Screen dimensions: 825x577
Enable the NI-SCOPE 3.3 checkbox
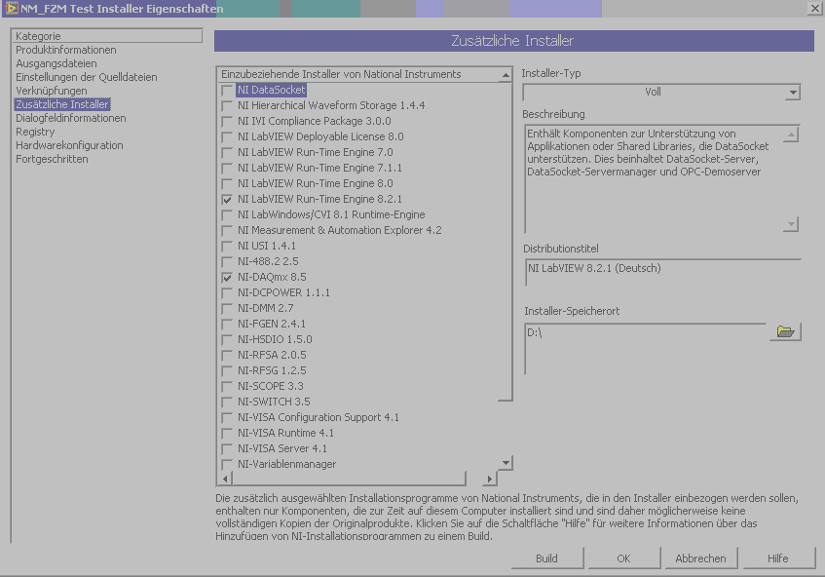click(227, 386)
